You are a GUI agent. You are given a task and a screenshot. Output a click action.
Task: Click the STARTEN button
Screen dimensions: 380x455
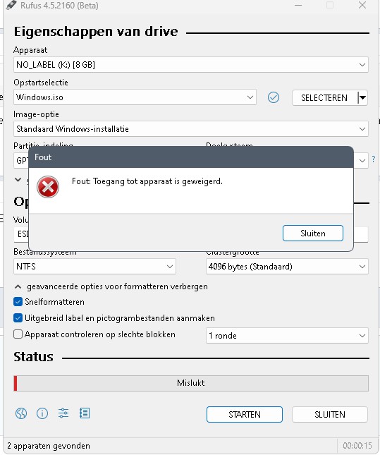tap(245, 414)
